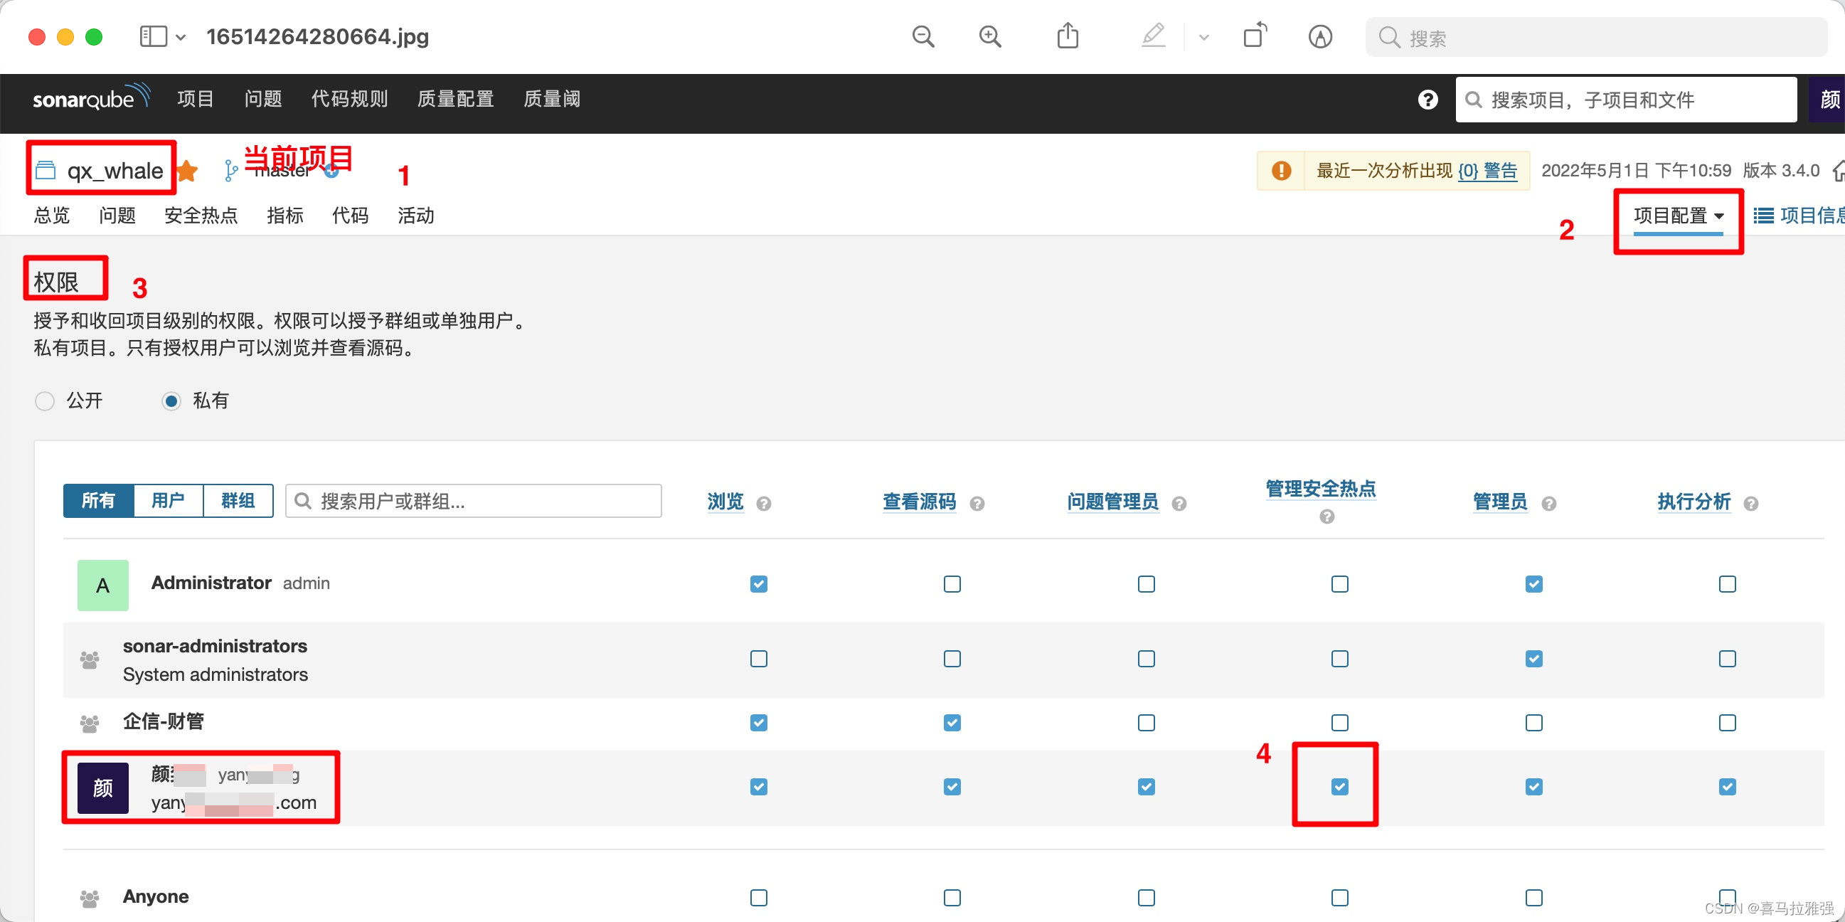The height and width of the screenshot is (922, 1845).
Task: Click the search users or groups field
Action: tap(474, 500)
